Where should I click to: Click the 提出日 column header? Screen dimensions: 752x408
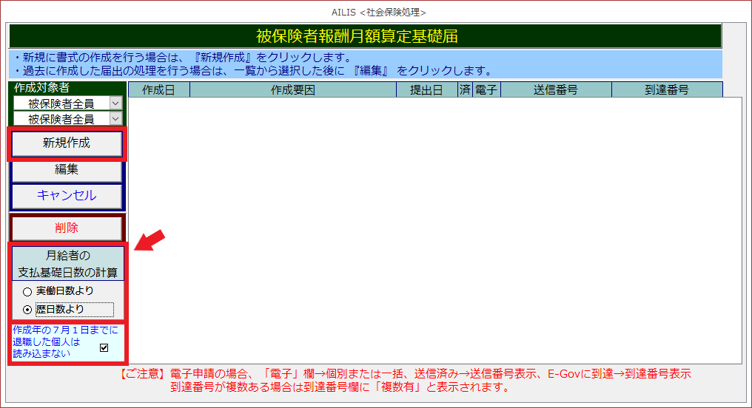click(x=426, y=90)
